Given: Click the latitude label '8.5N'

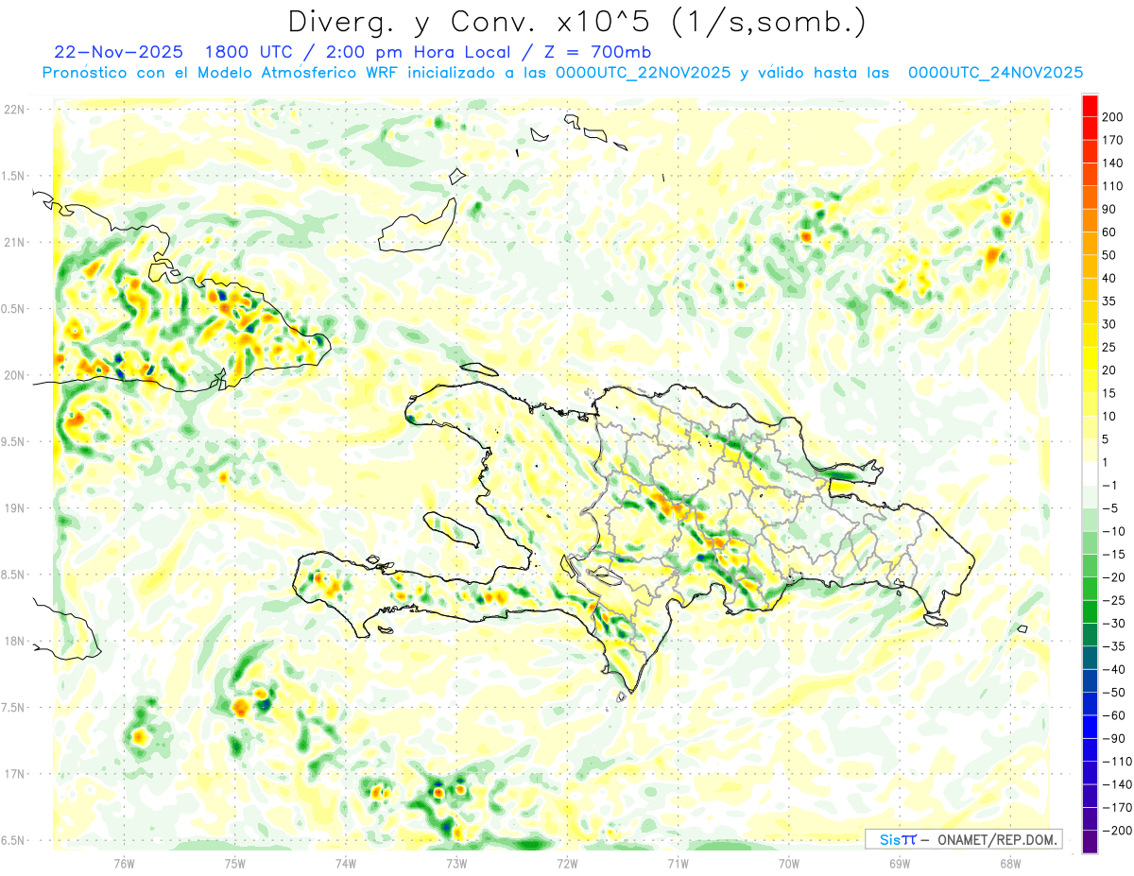Looking at the screenshot, I should tap(13, 575).
